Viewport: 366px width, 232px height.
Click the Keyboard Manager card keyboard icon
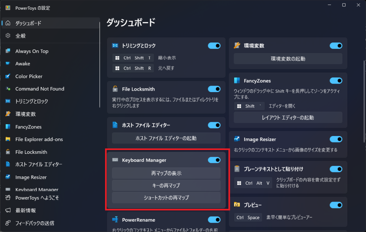tap(115, 160)
